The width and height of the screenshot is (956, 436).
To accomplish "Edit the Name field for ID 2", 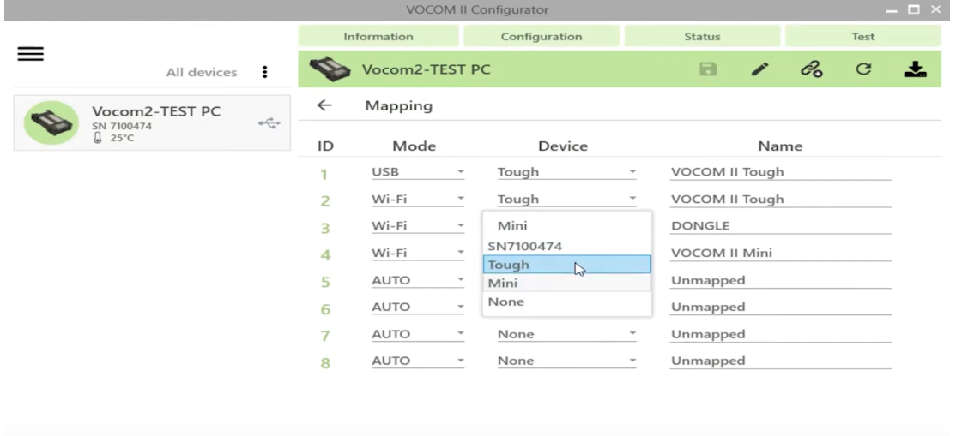I will pos(780,199).
